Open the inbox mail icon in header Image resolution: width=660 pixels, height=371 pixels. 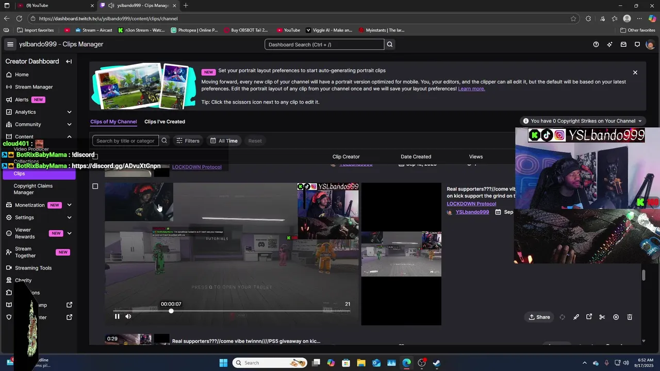[x=623, y=44]
